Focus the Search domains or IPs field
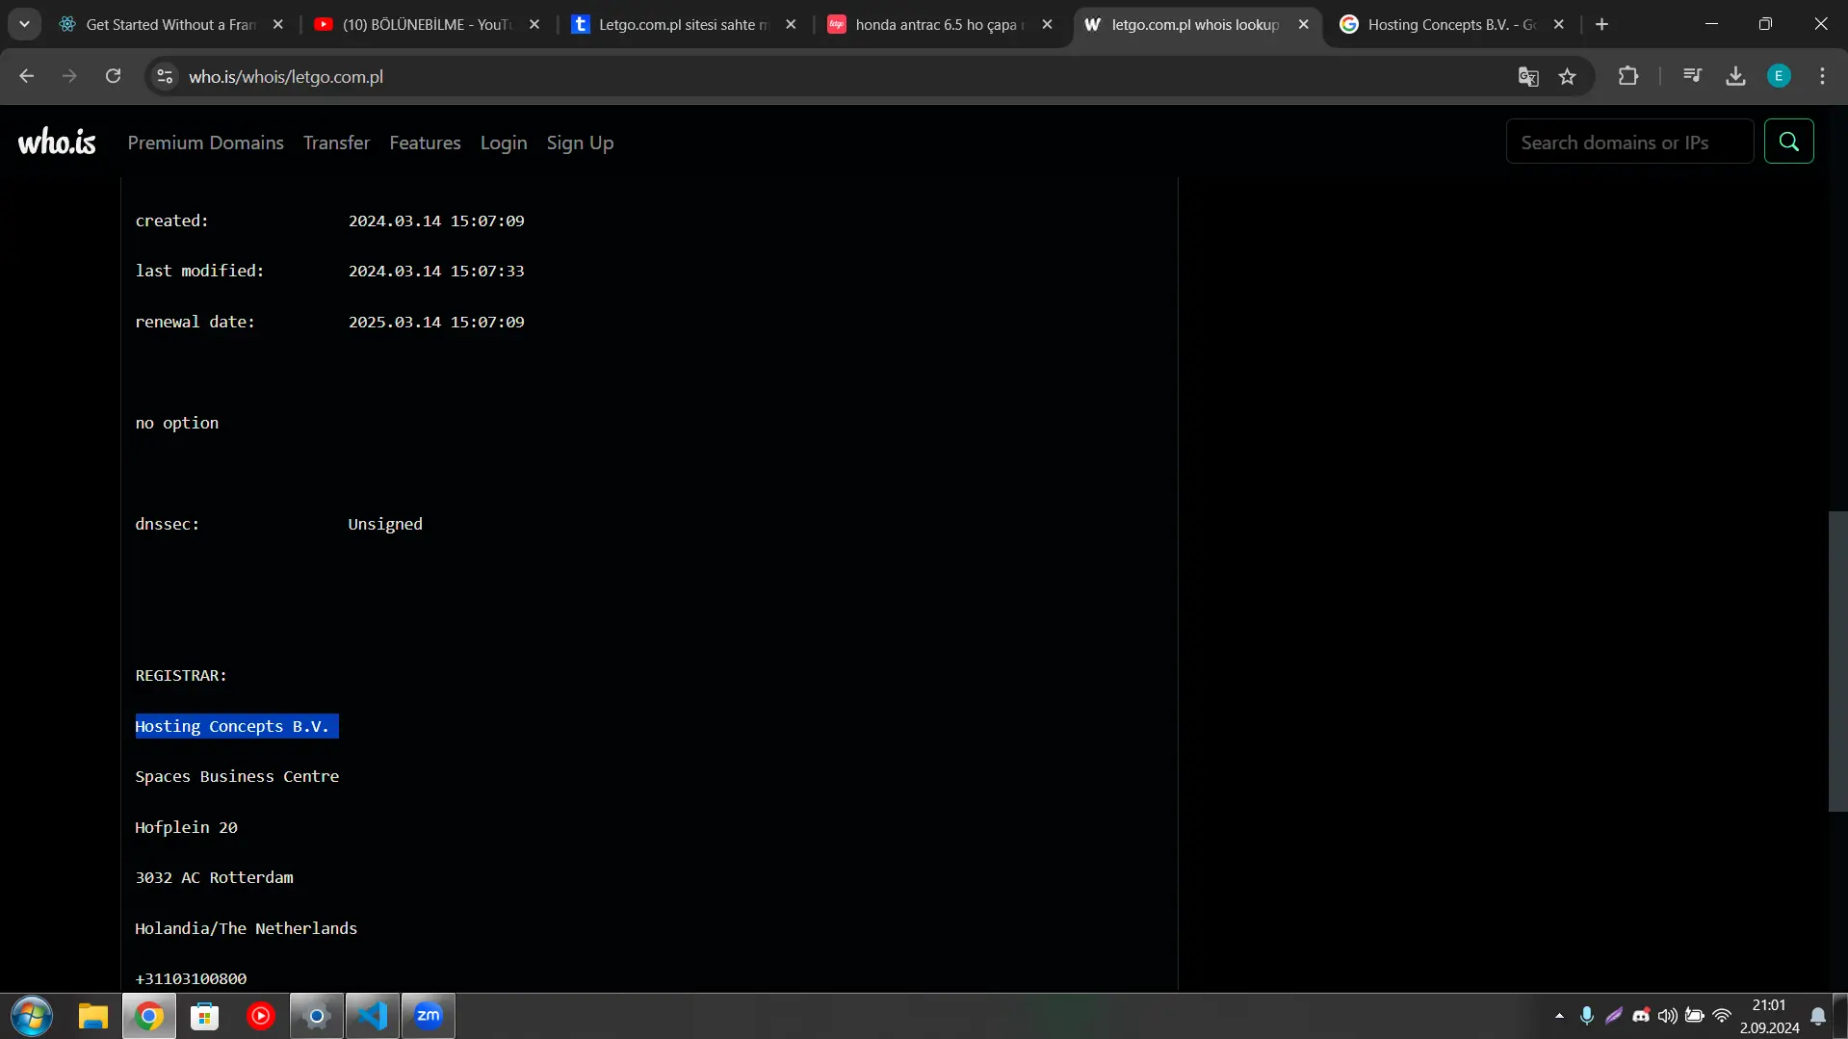Image resolution: width=1848 pixels, height=1039 pixels. point(1629,142)
